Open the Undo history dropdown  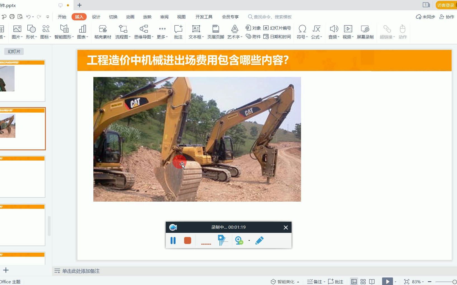click(33, 17)
